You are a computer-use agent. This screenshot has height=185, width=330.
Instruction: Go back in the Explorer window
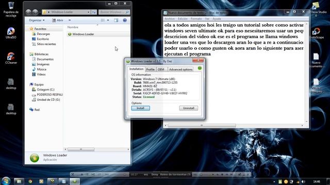[x=28, y=12]
